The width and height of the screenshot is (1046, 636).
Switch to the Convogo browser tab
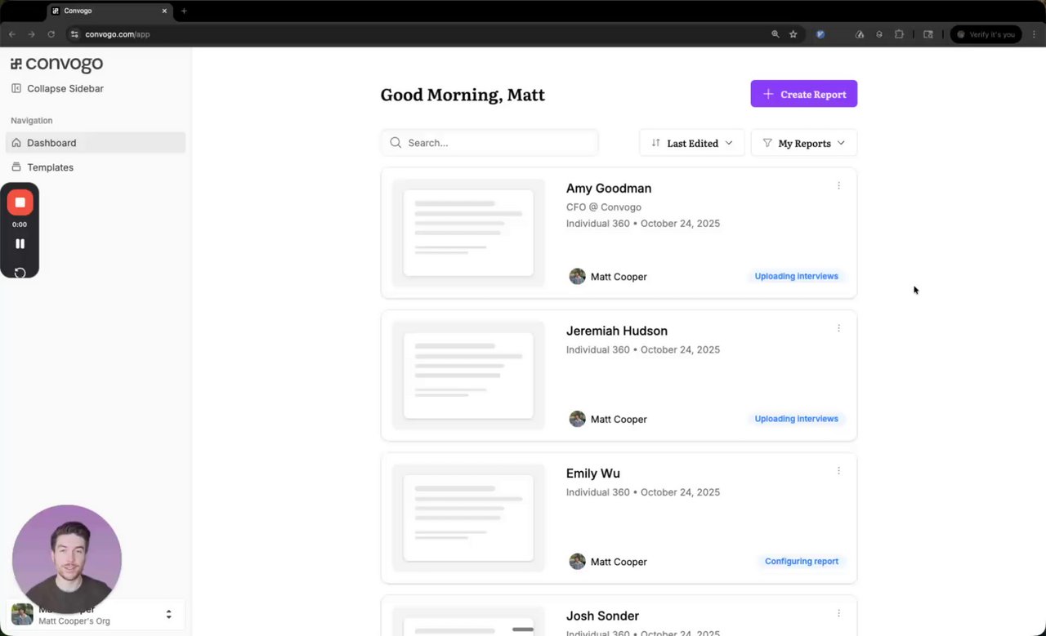(x=109, y=11)
